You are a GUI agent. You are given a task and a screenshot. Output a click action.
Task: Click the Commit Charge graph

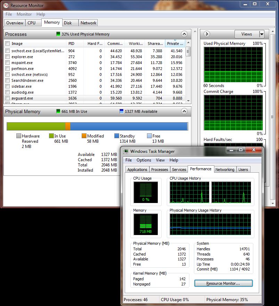click(x=233, y=112)
